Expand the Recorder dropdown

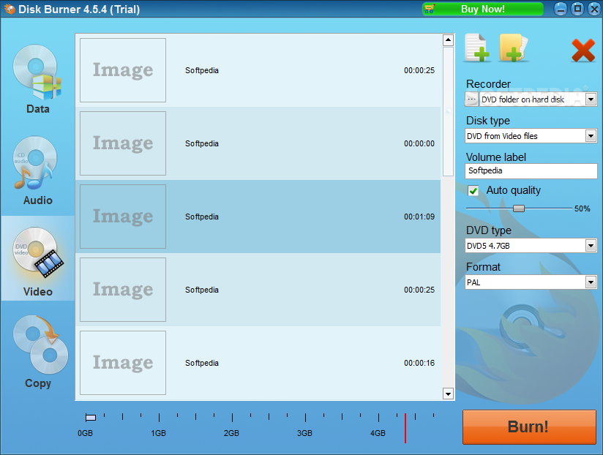pyautogui.click(x=591, y=99)
